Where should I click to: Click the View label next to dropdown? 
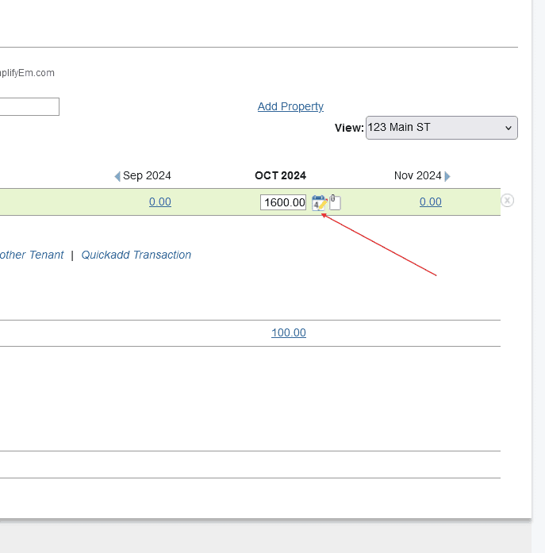pos(349,128)
